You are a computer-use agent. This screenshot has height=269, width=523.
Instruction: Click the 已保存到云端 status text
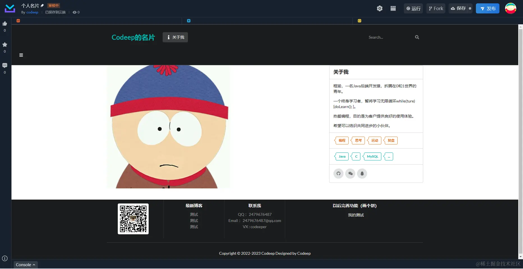pyautogui.click(x=55, y=12)
